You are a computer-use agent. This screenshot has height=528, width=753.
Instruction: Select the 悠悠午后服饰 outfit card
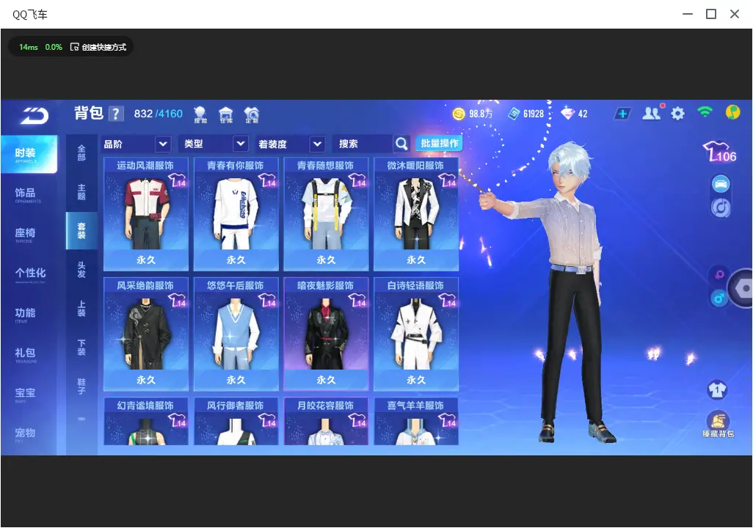pos(236,334)
